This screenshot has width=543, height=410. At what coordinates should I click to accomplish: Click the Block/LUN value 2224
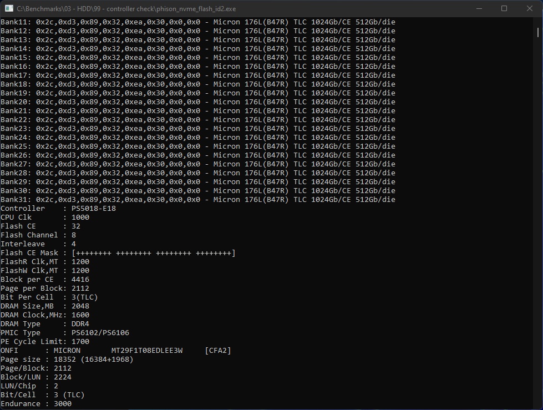(63, 377)
